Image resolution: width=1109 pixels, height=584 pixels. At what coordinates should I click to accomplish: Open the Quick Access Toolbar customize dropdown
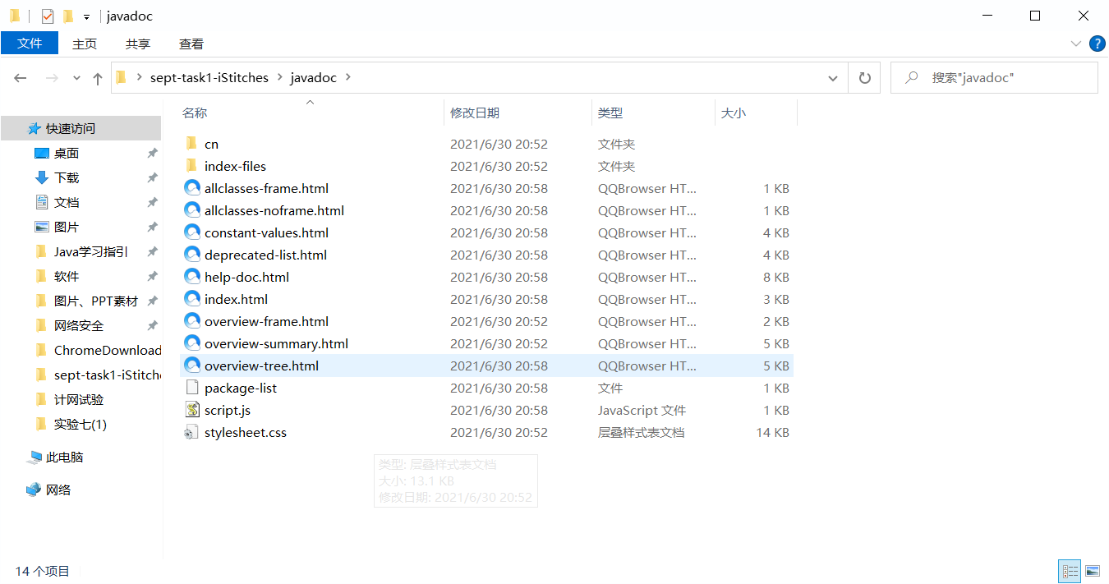click(86, 16)
